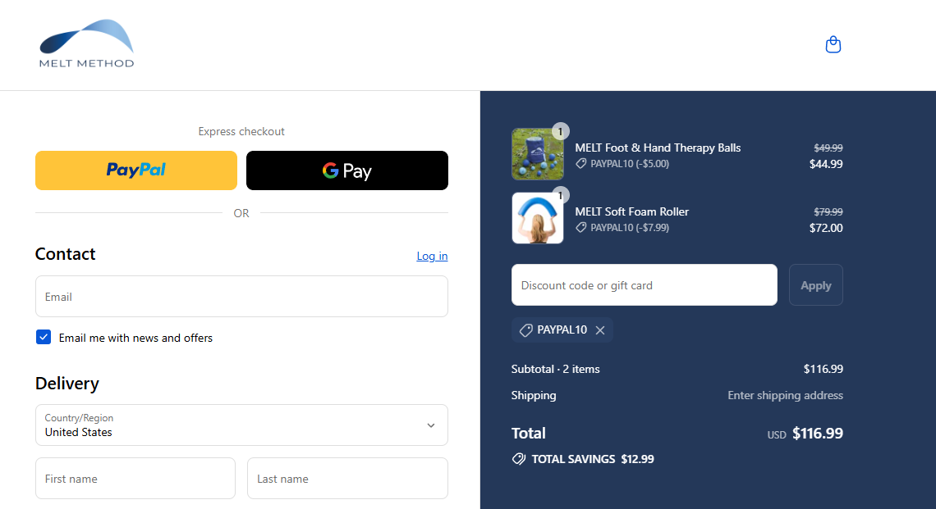Click the struck-through $49.99 price
Image resolution: width=936 pixels, height=509 pixels.
(x=828, y=148)
